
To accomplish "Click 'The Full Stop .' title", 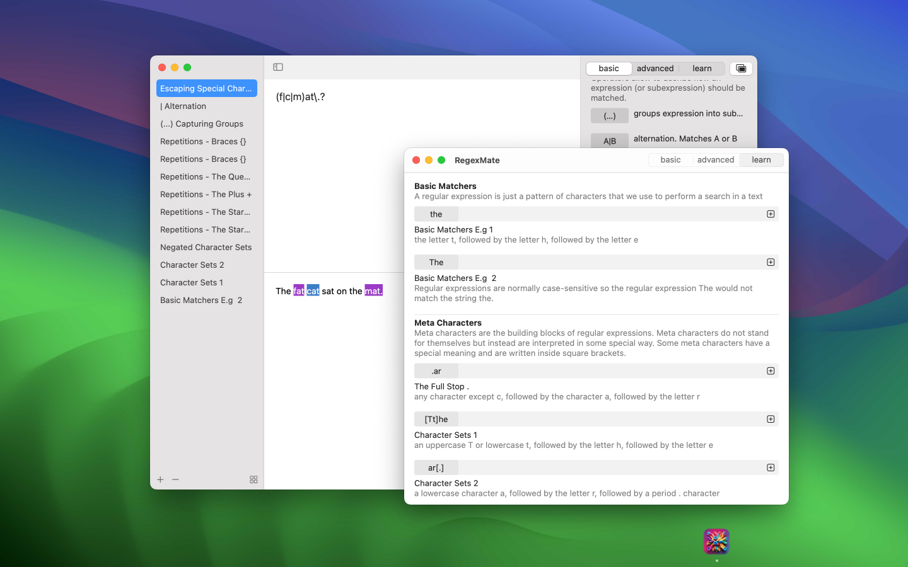I will click(x=441, y=386).
